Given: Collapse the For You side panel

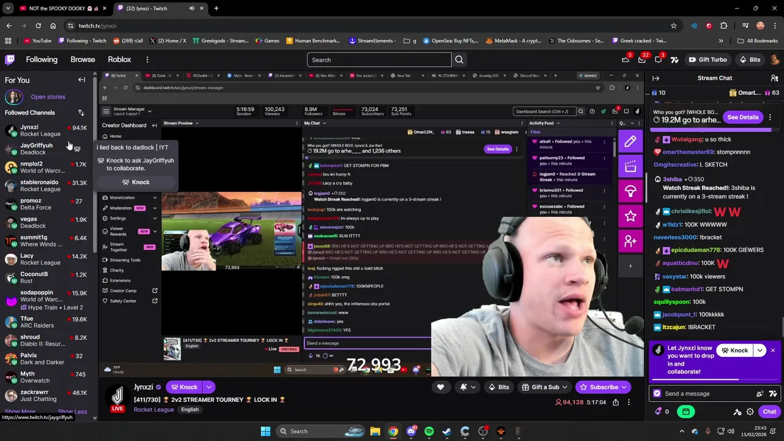Looking at the screenshot, I should tap(81, 80).
